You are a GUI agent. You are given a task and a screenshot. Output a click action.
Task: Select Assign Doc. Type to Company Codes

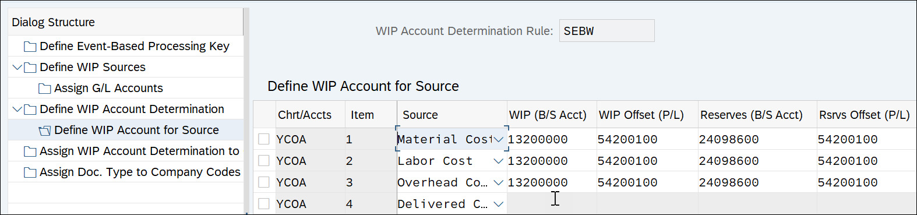[140, 172]
